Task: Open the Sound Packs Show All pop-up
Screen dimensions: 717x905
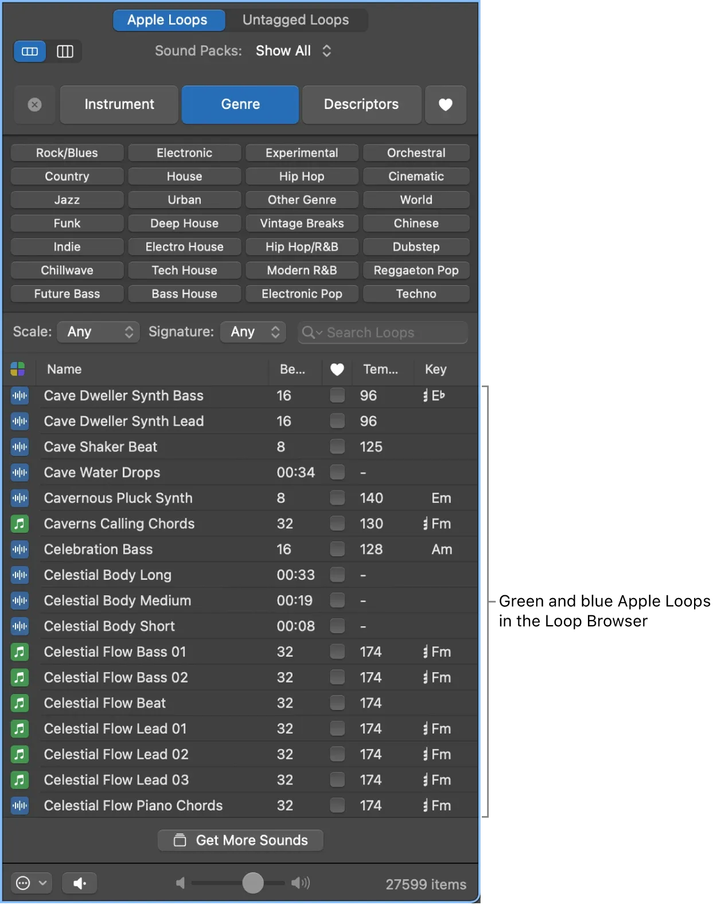Action: pos(294,51)
